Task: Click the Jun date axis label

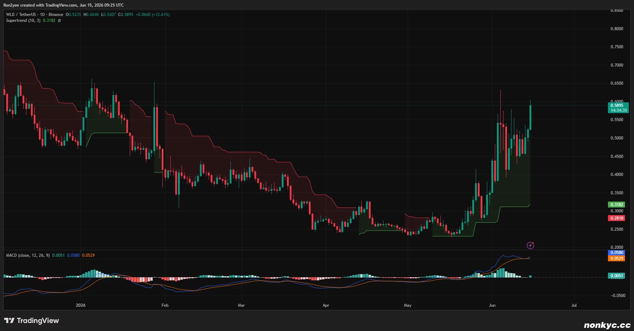Action: coord(492,305)
